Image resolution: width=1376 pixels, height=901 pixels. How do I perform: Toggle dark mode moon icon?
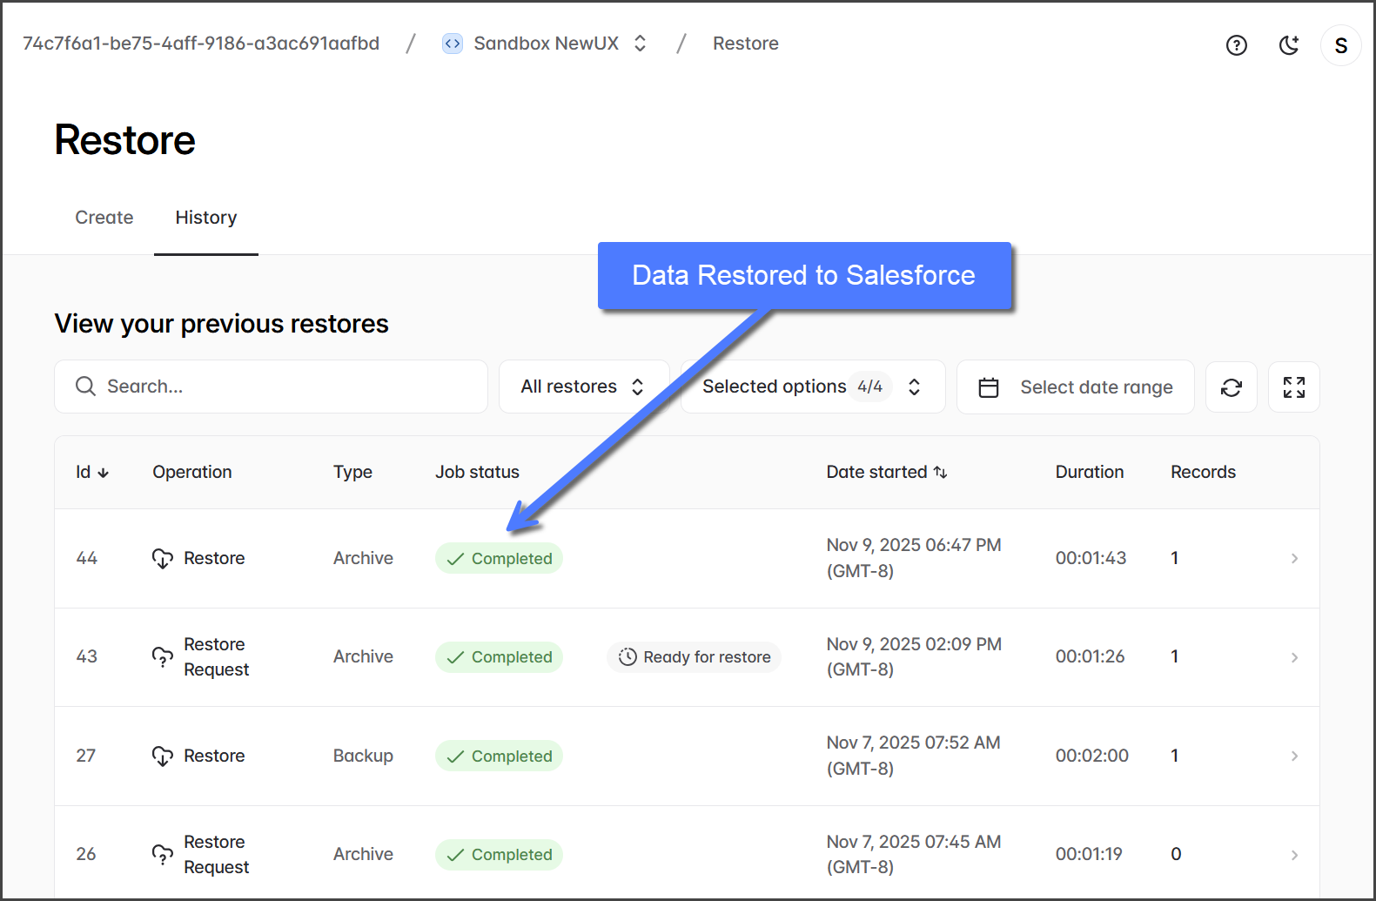tap(1289, 45)
